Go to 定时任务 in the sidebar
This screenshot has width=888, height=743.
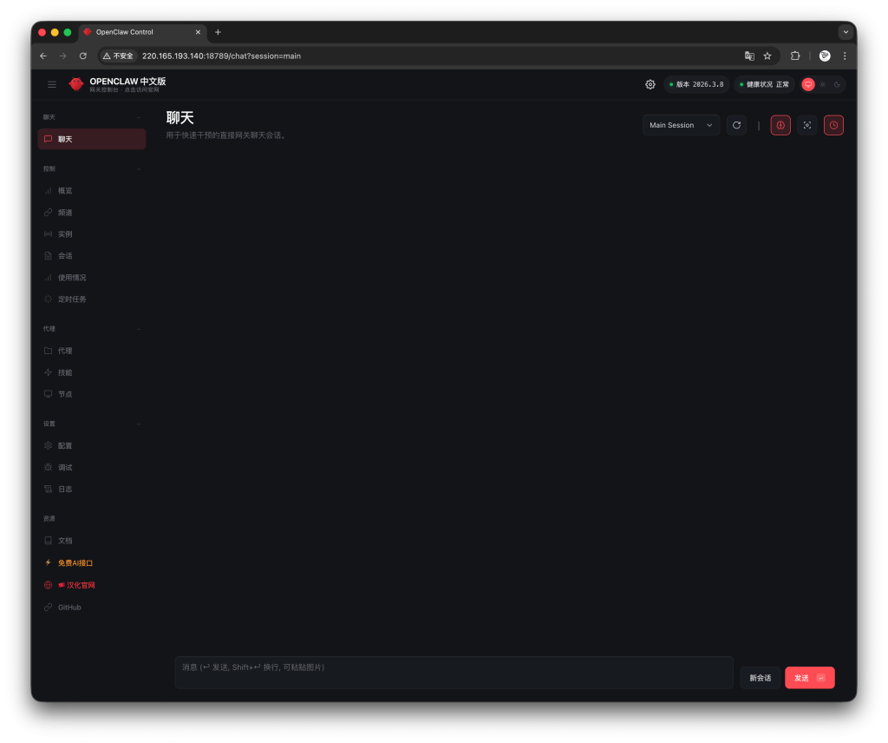72,299
